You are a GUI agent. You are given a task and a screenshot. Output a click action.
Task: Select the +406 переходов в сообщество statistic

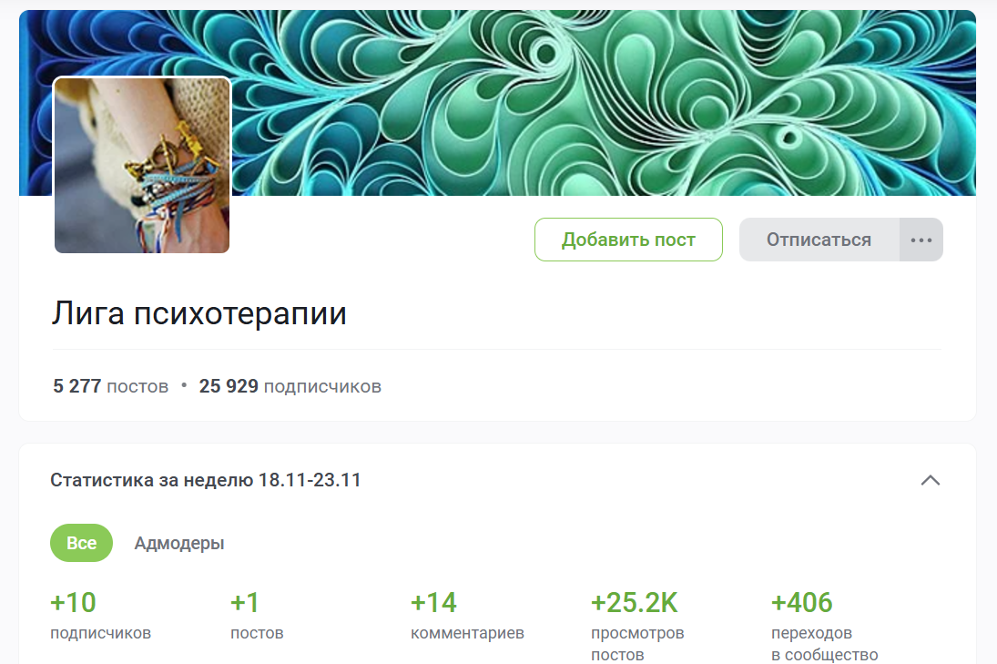click(825, 627)
